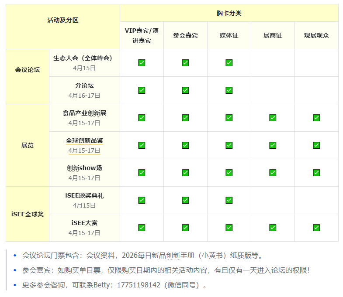
Task: Click the 会议论坛 category cell
Action: point(28,70)
